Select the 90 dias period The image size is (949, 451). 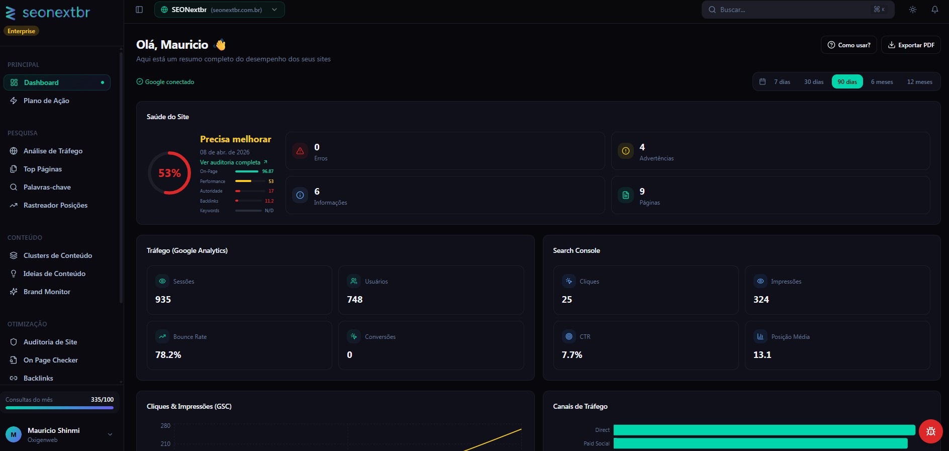click(x=847, y=82)
